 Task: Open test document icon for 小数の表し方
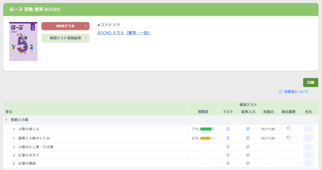click(x=228, y=129)
